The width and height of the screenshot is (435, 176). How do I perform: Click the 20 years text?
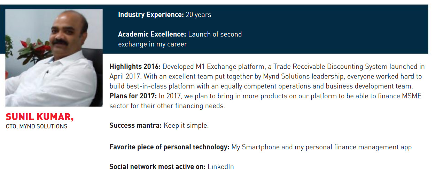199,15
